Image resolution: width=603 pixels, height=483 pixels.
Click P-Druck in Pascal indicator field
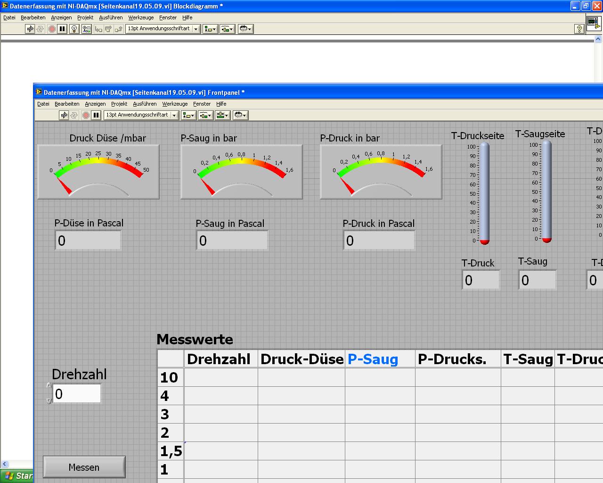tap(379, 241)
